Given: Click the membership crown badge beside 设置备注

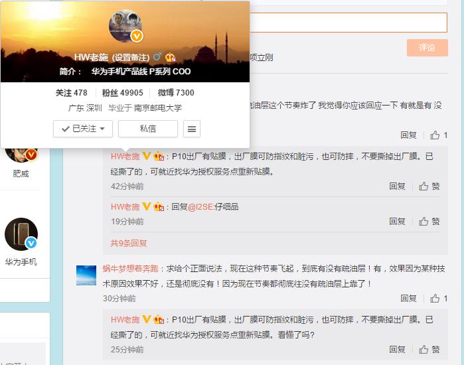Looking at the screenshot, I should (170, 57).
